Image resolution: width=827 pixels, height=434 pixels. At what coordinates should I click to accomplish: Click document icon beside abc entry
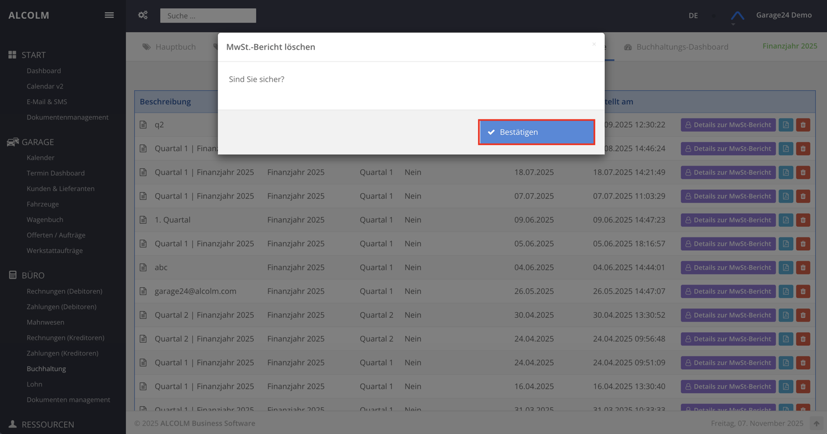tap(143, 267)
